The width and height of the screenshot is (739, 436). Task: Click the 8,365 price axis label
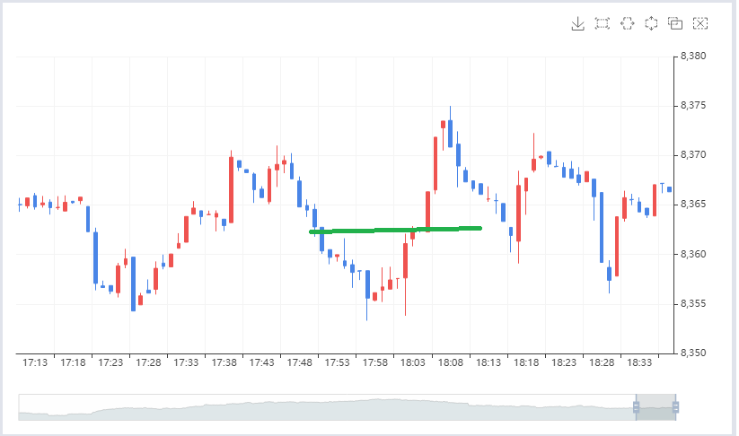(693, 205)
